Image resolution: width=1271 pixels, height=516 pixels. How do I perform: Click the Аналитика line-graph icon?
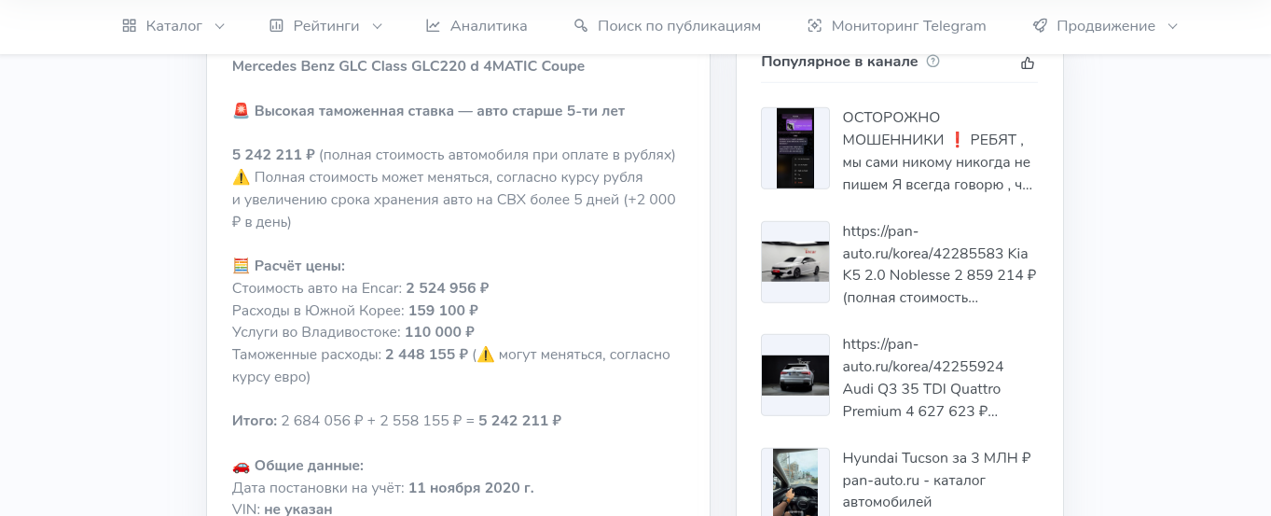point(434,26)
